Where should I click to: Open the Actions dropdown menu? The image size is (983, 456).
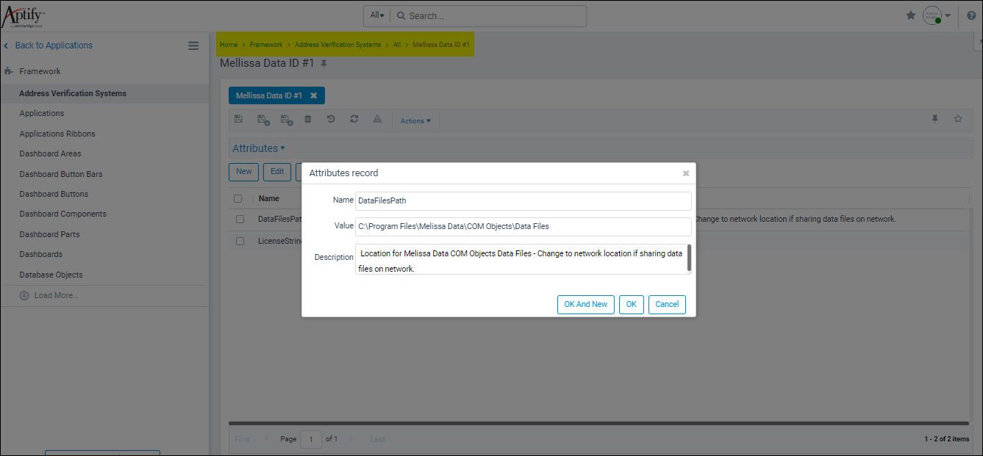tap(415, 120)
